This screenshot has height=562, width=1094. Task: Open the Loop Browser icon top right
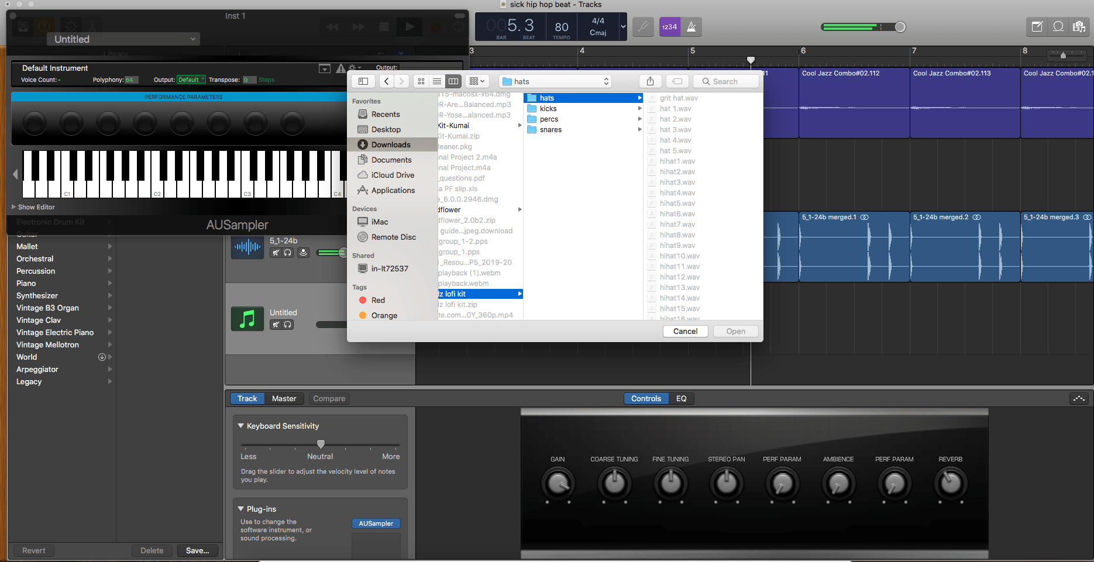click(x=1058, y=27)
